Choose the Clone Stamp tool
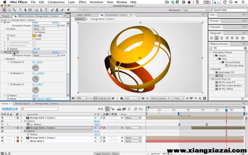The image size is (248, 155). [57, 10]
